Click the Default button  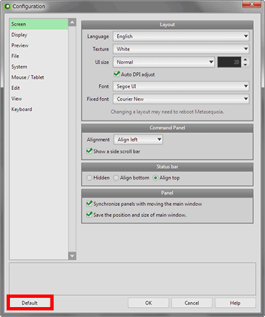[x=30, y=303]
